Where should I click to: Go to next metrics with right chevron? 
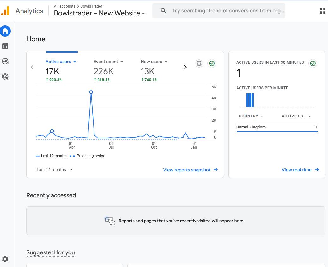(185, 67)
